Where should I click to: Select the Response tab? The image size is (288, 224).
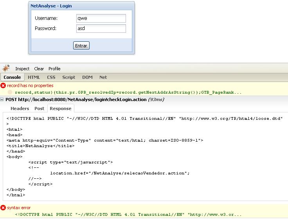[x=61, y=108]
